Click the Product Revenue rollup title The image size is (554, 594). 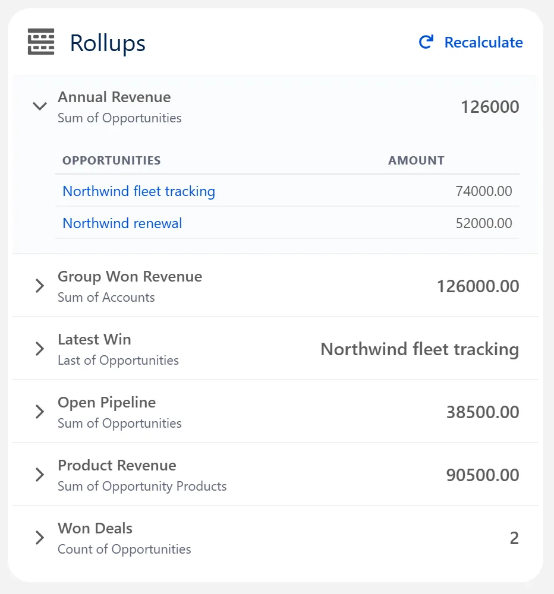(x=117, y=465)
